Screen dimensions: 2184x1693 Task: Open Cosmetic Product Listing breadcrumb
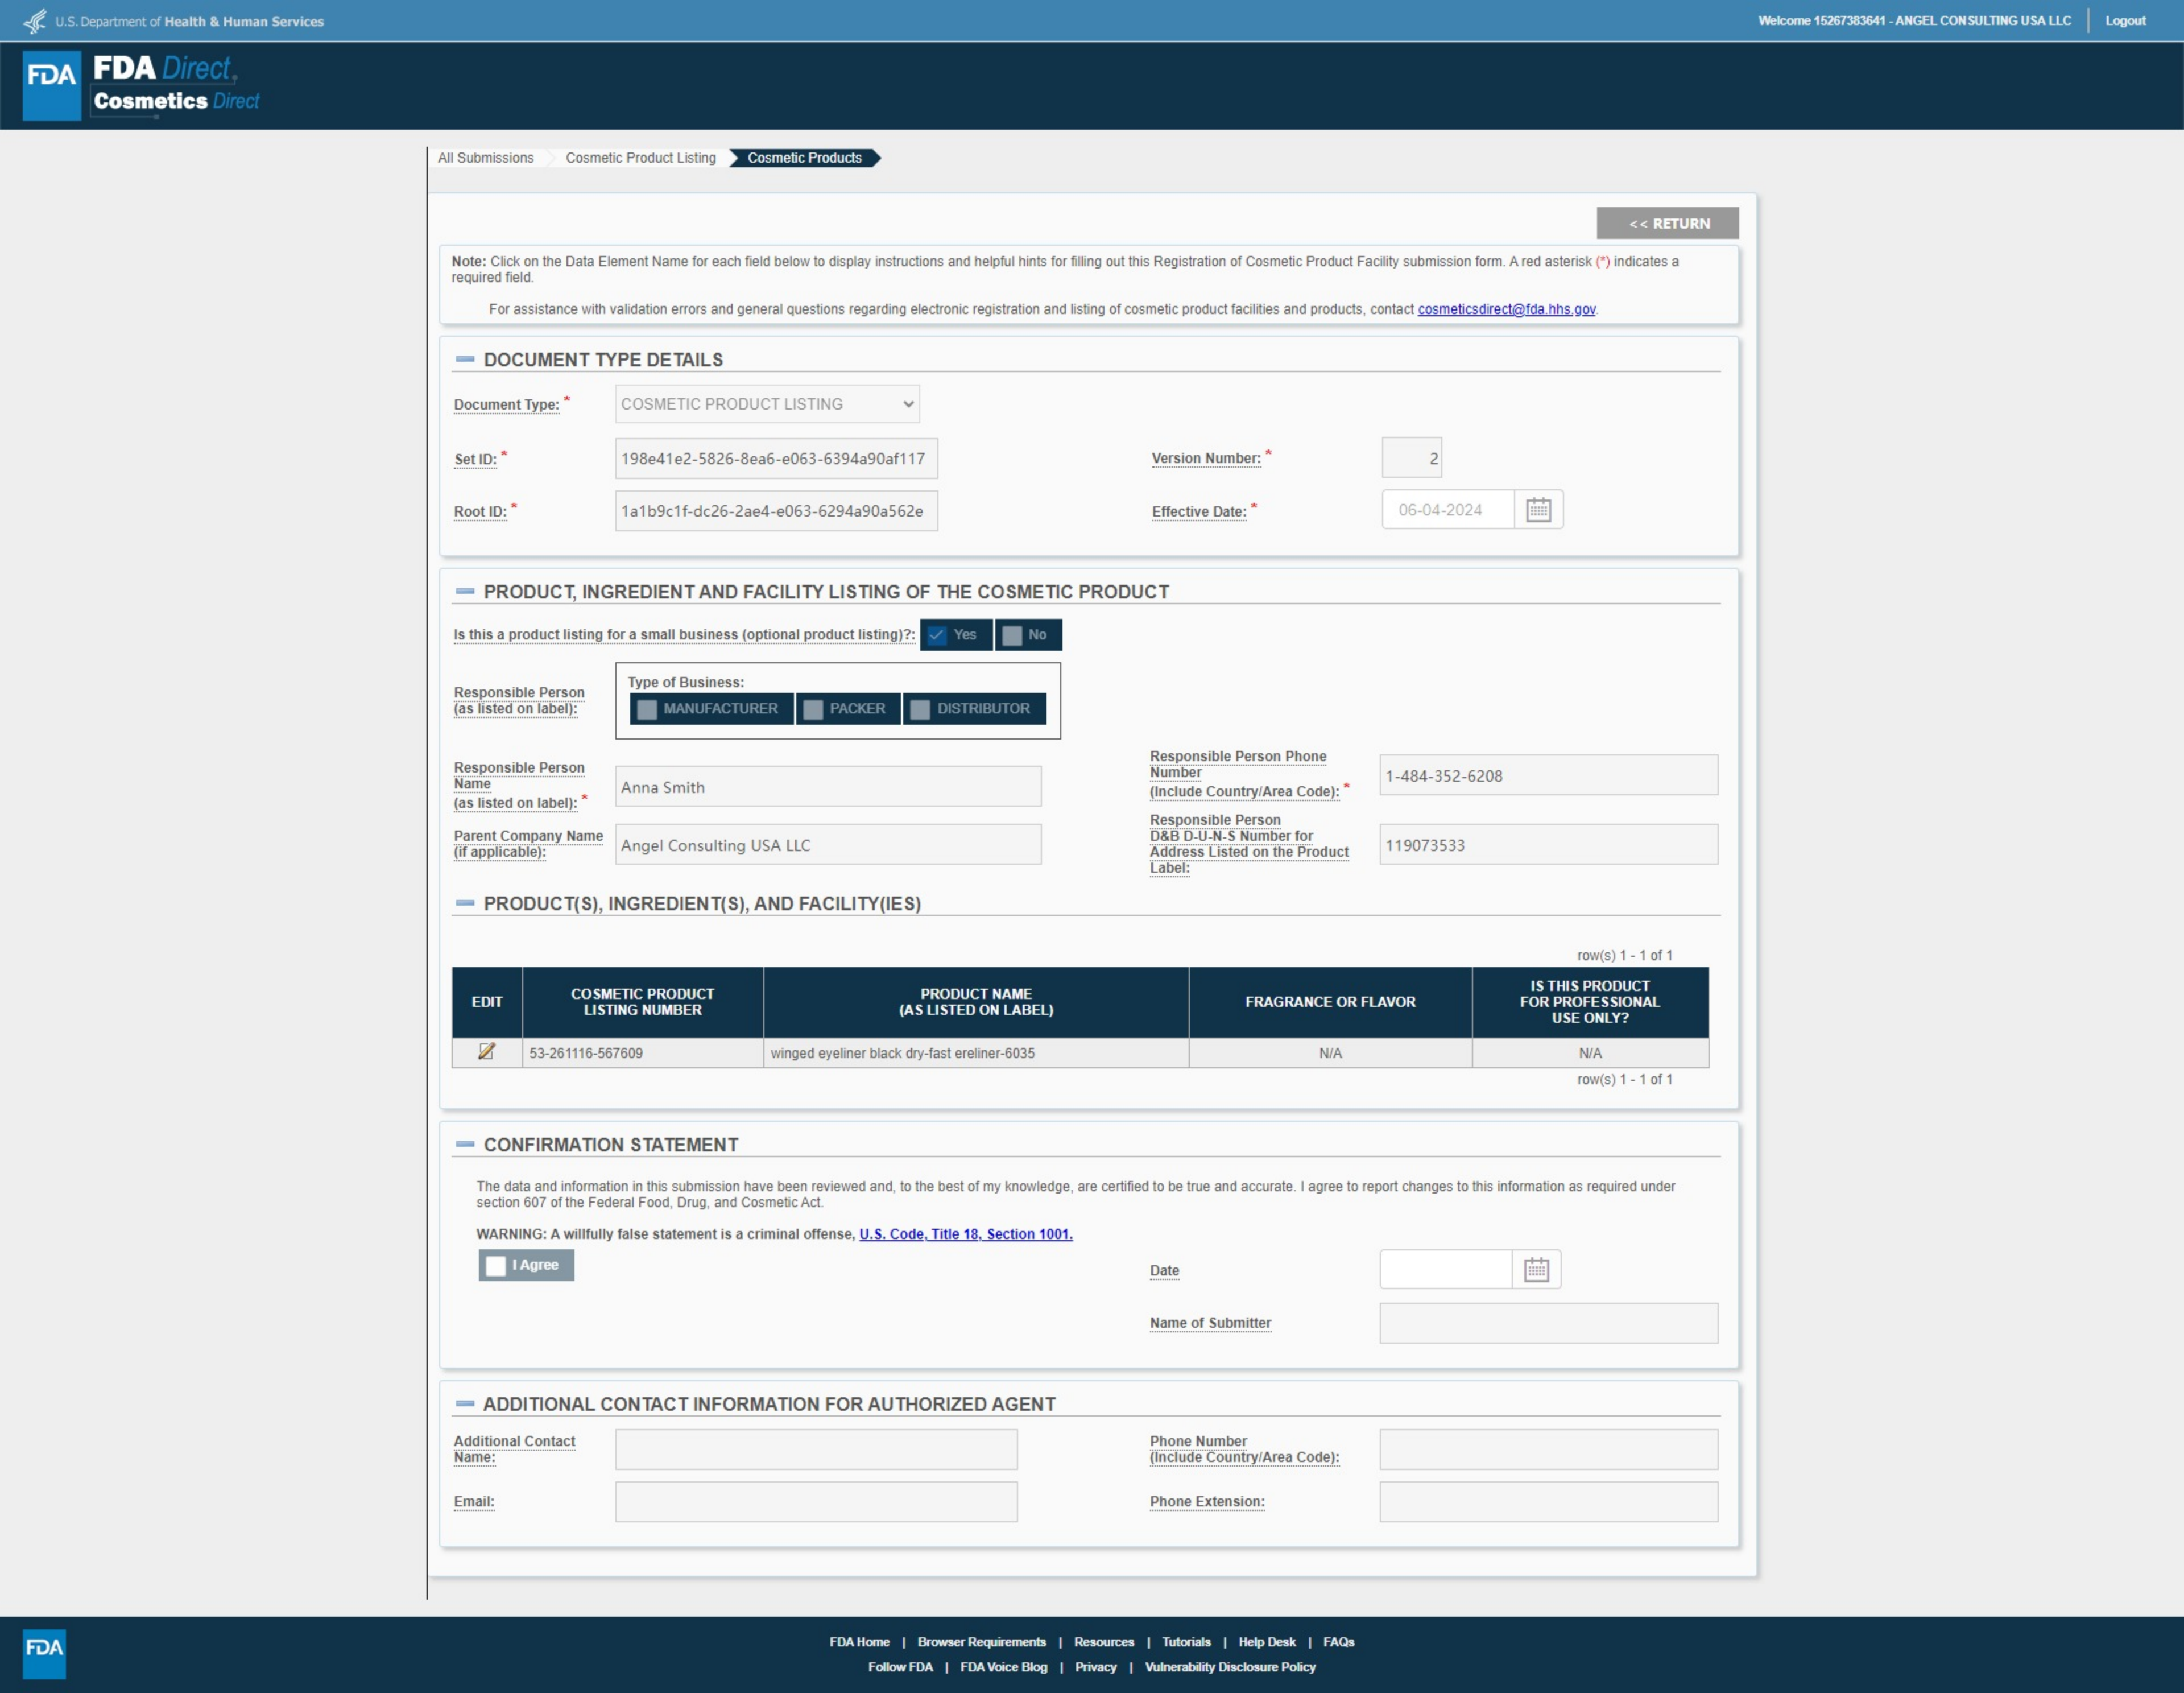[x=640, y=158]
